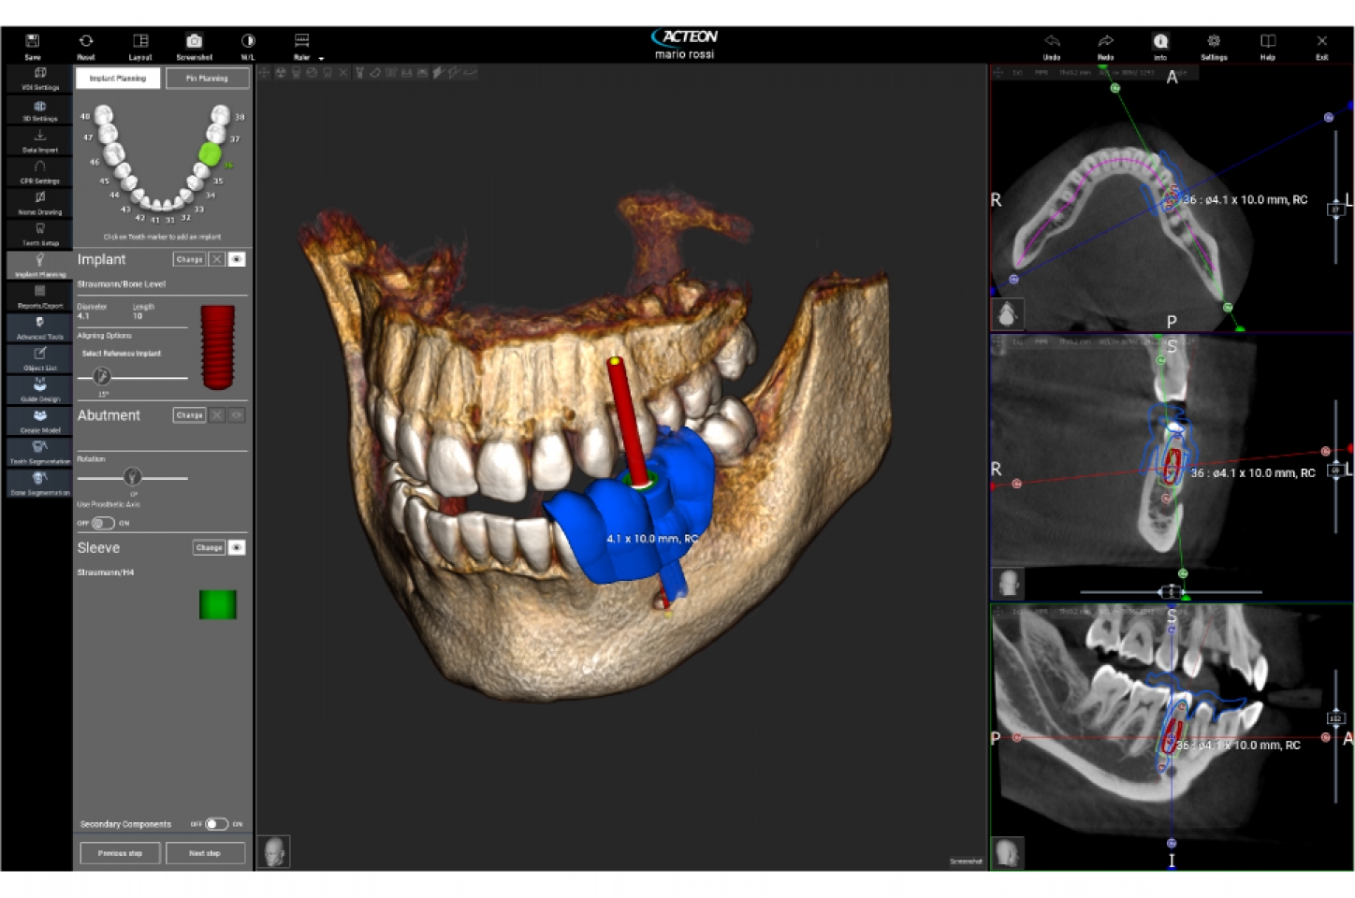
Task: Open Reports/Export
Action: pos(39,297)
